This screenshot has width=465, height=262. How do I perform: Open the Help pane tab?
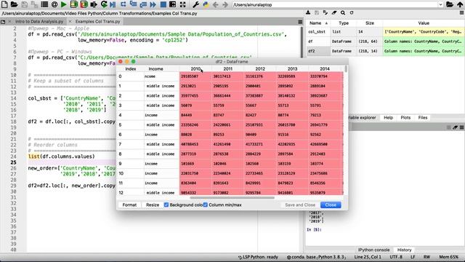pyautogui.click(x=388, y=118)
